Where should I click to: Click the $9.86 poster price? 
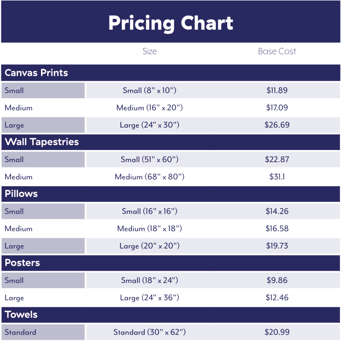coord(277,280)
